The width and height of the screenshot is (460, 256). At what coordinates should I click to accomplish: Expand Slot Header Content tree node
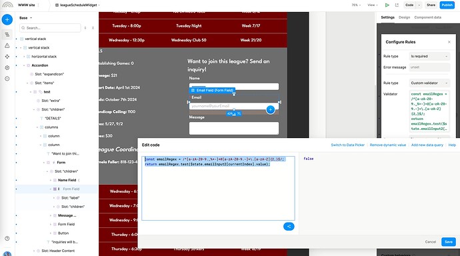coord(34,251)
